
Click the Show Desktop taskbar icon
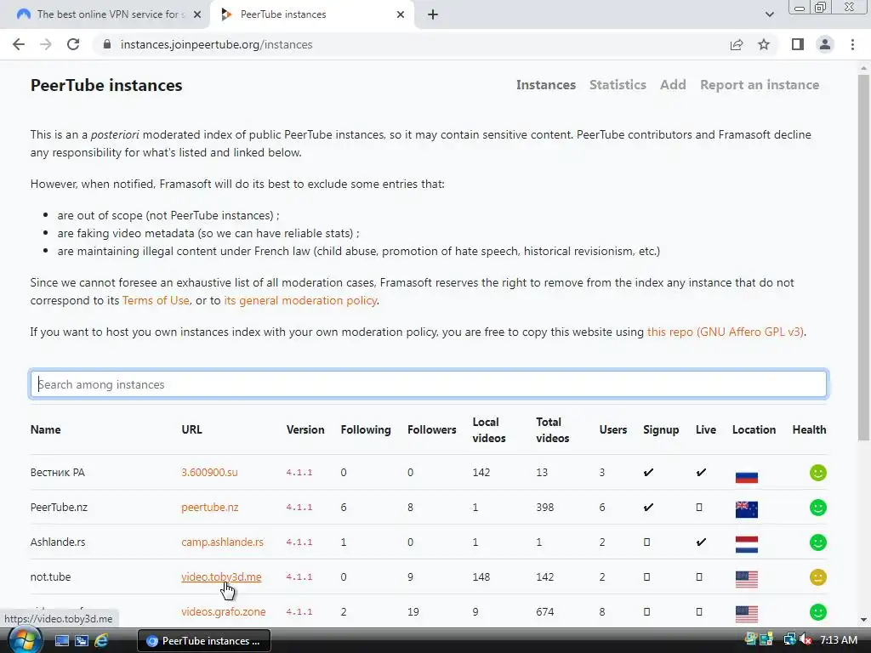[x=61, y=641]
